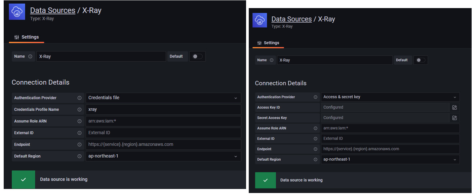Click Default Region info icon, Access & secret key form
476x194 pixels.
pos(315,160)
